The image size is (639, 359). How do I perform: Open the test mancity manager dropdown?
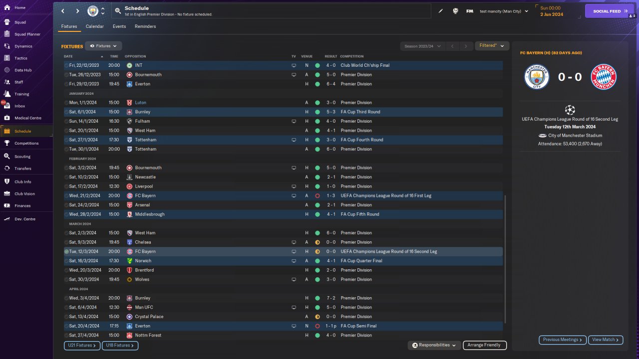(x=504, y=11)
